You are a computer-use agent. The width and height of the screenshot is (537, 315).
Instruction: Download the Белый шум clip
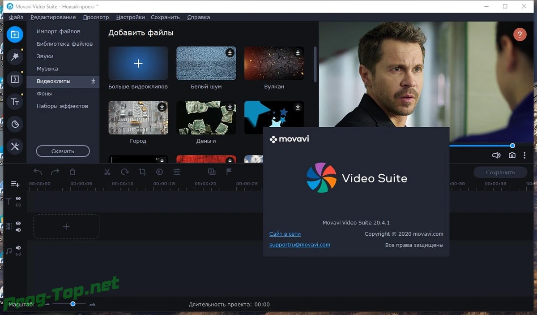pyautogui.click(x=230, y=52)
